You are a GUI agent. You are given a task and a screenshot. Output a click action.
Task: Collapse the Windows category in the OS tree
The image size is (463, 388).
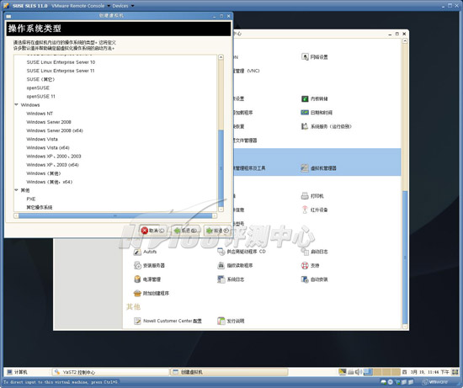click(x=17, y=105)
